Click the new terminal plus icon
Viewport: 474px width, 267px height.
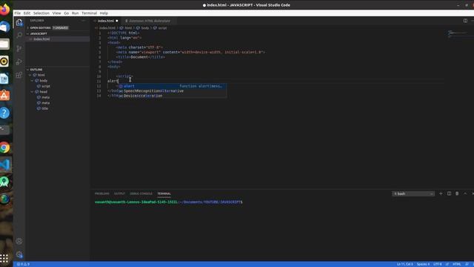click(x=441, y=194)
